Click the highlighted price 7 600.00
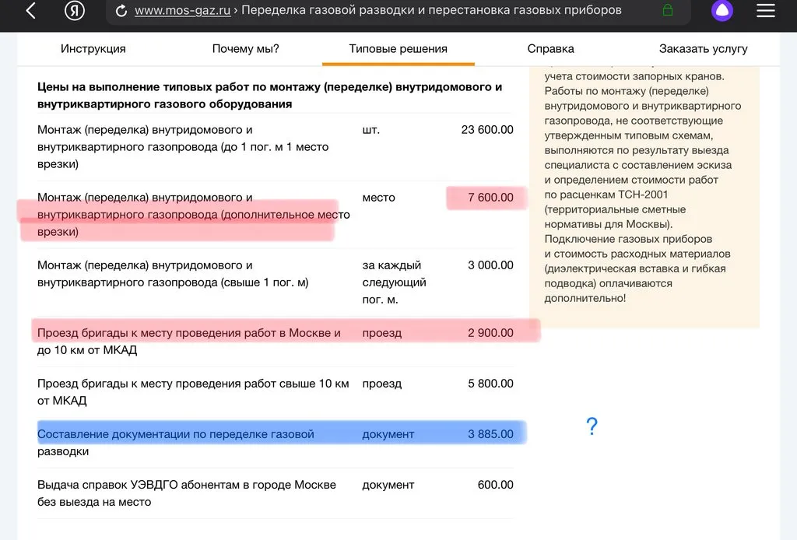Viewport: 797px width, 540px height. (x=490, y=197)
